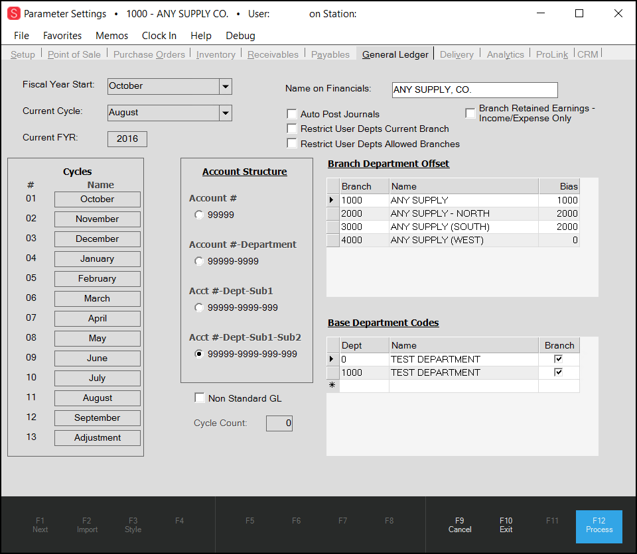The image size is (637, 554).
Task: Switch to the Payables tab
Action: pos(330,54)
